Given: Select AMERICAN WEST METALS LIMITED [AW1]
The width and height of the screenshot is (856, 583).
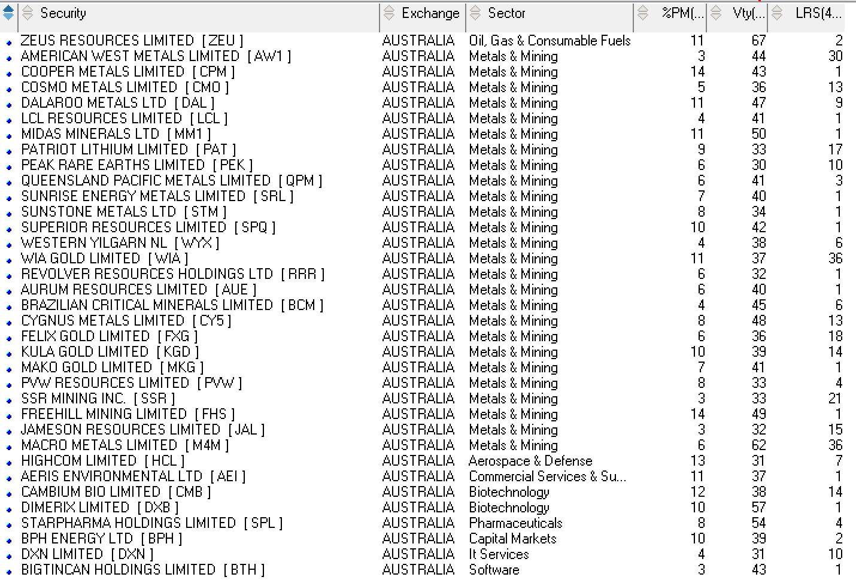Looking at the screenshot, I should (x=156, y=56).
